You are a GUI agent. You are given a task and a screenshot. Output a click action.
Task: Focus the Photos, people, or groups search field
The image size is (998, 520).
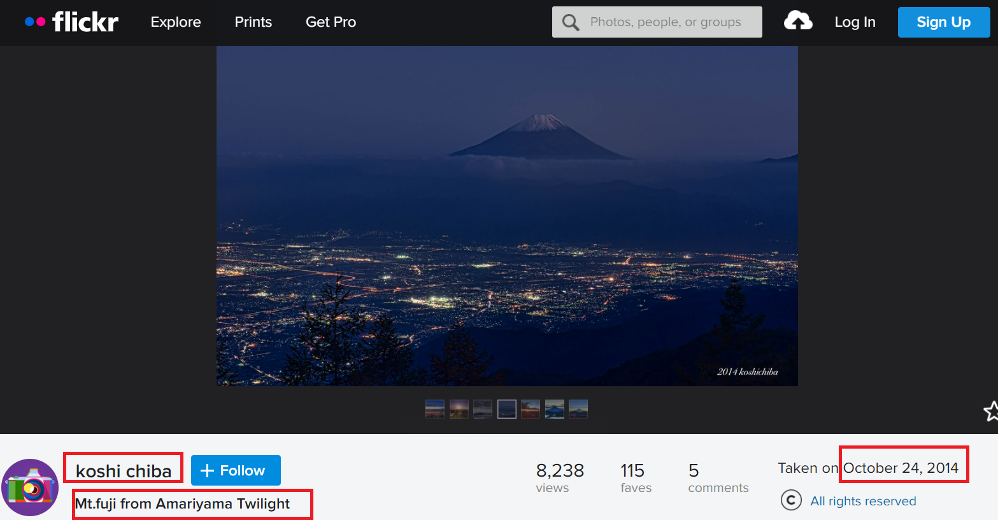tap(666, 22)
